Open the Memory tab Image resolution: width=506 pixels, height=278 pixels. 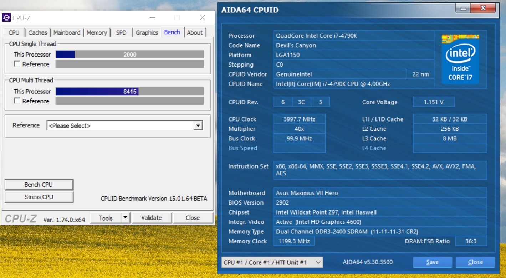point(97,32)
